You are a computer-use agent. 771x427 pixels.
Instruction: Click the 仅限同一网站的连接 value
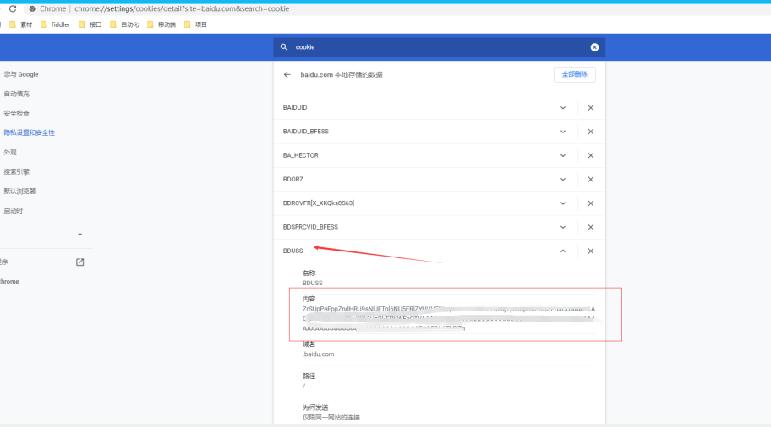pos(331,418)
